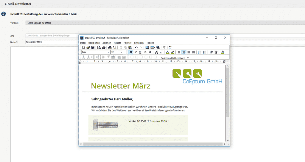Maximize the RichViewActionsTest window
This screenshot has width=305, height=162.
pos(216,38)
